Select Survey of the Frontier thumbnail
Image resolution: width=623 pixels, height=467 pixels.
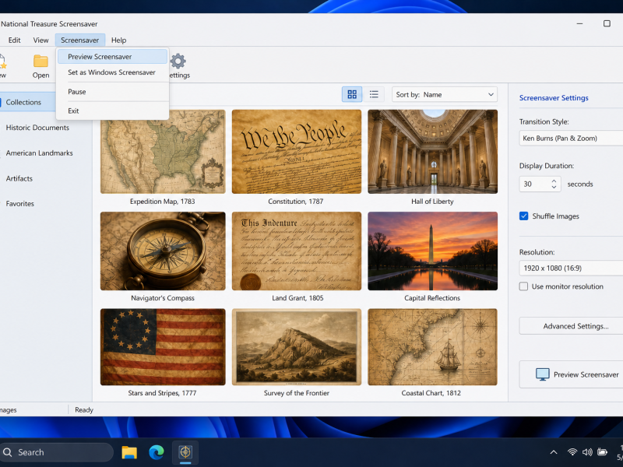tap(297, 347)
